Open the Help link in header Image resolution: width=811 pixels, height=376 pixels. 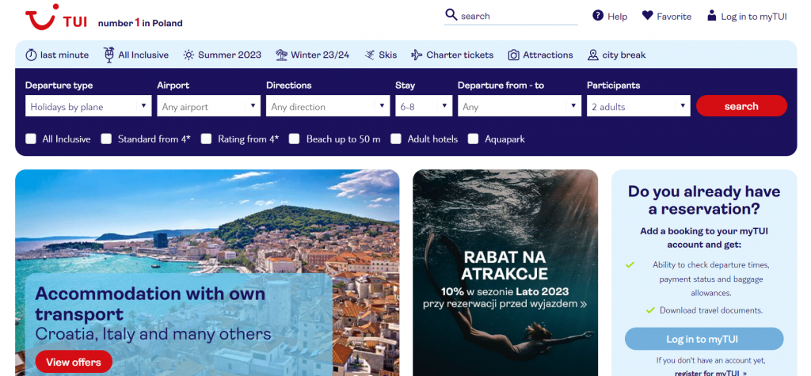(610, 16)
